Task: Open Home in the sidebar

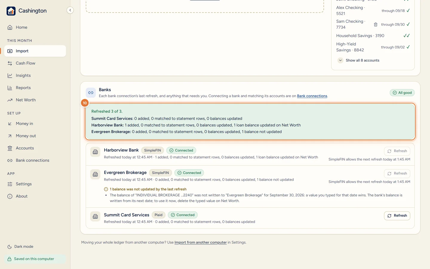Action: (35, 27)
